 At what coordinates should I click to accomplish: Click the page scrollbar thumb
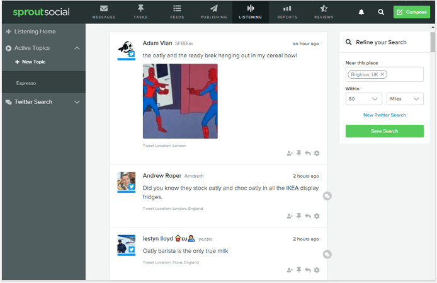433,42
